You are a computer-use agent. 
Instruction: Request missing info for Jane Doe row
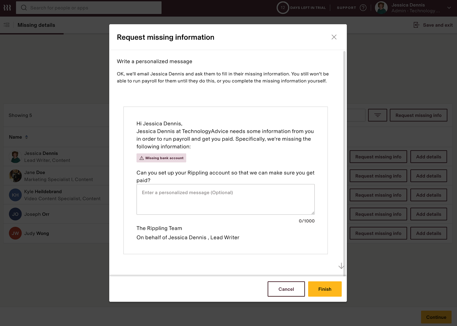coord(378,176)
